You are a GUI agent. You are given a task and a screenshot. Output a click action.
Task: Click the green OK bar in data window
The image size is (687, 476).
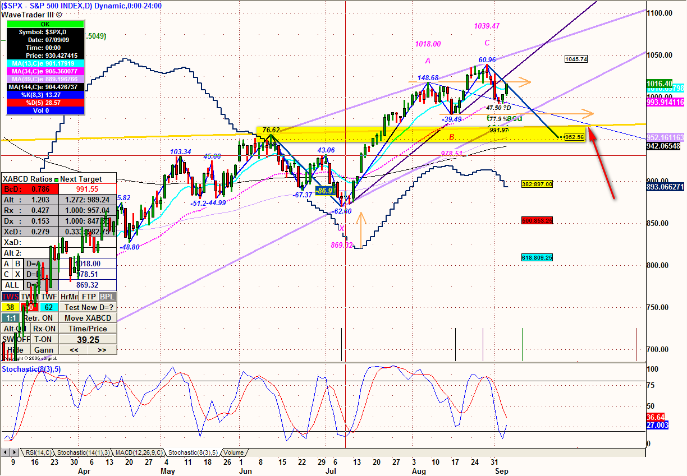(45, 24)
